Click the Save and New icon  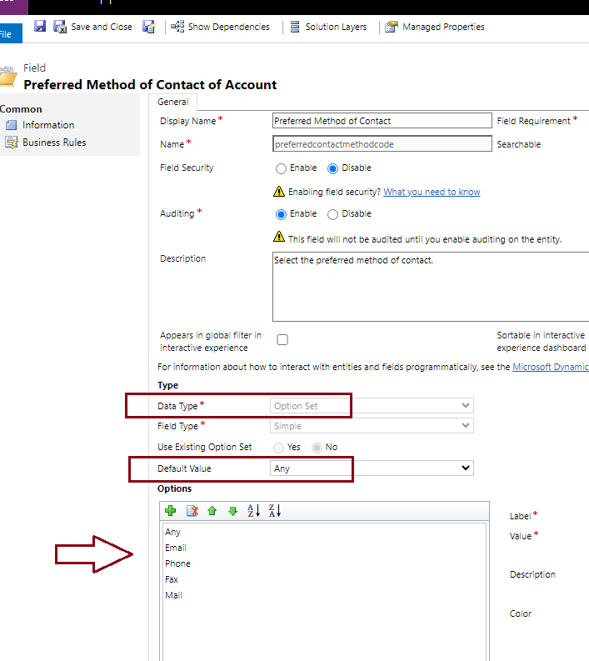[x=149, y=27]
